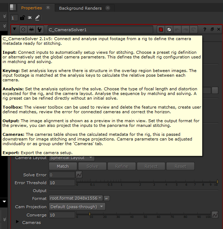The image size is (223, 229).
Task: Click the Error Threshold value field
Action: coord(62,183)
